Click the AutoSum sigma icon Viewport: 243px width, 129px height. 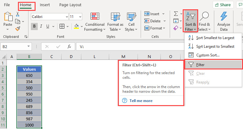click(x=176, y=14)
